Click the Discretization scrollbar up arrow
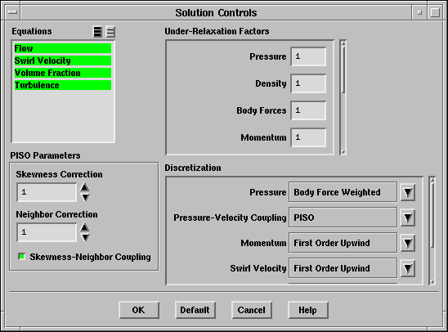 [432, 180]
